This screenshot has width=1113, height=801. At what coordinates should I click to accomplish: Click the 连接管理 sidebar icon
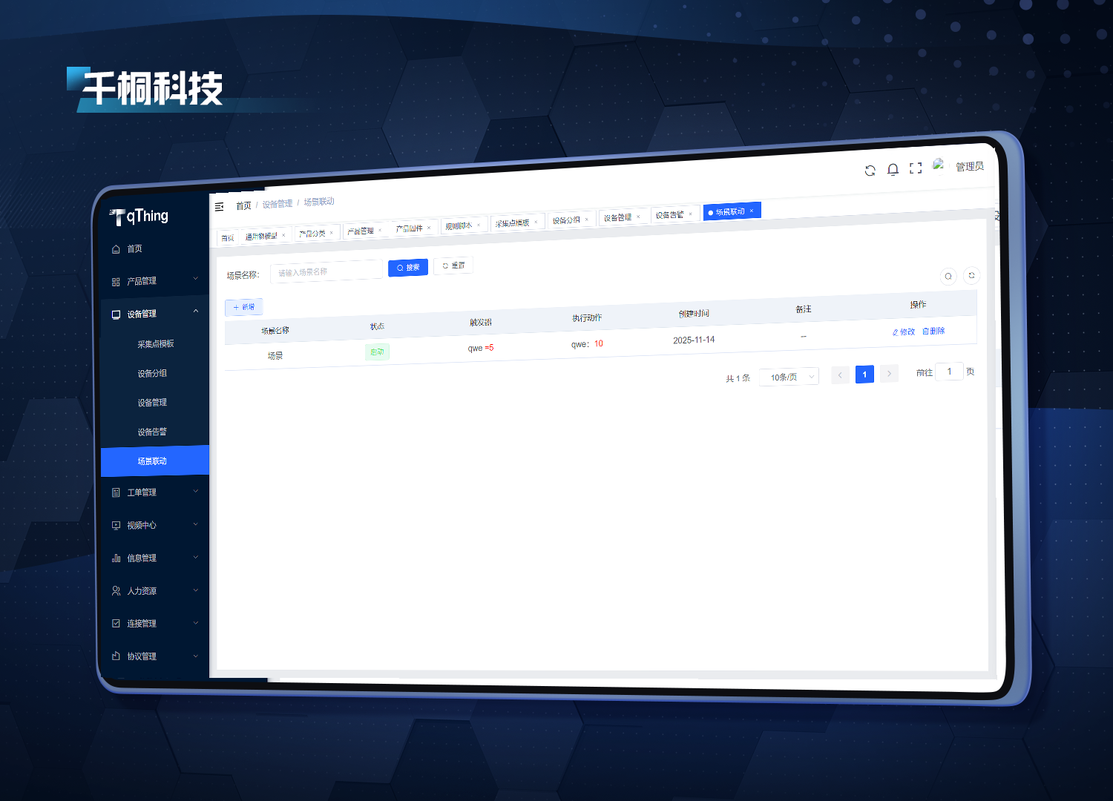(x=116, y=624)
